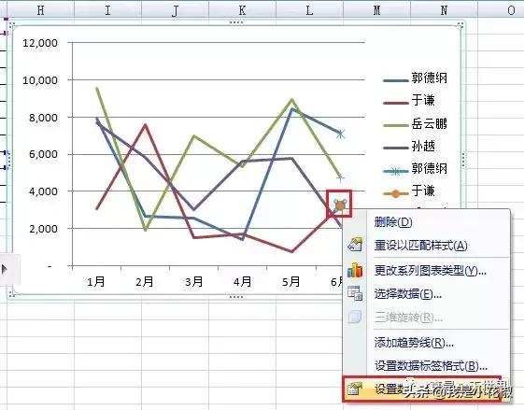Image resolution: width=524 pixels, height=410 pixels.
Task: Click the 5月 category label
Action: 290,282
